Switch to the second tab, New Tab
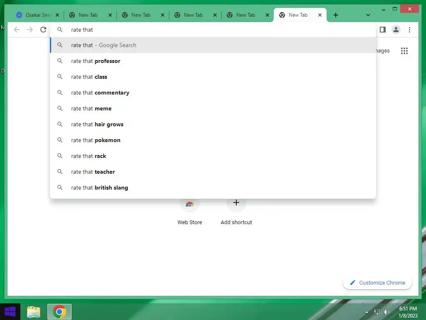 pos(88,15)
